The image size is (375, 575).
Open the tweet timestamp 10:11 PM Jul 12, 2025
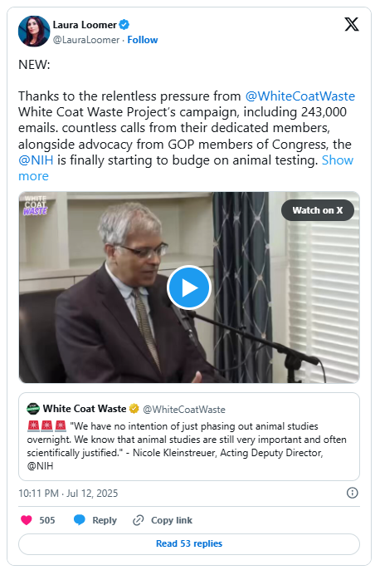click(x=68, y=494)
